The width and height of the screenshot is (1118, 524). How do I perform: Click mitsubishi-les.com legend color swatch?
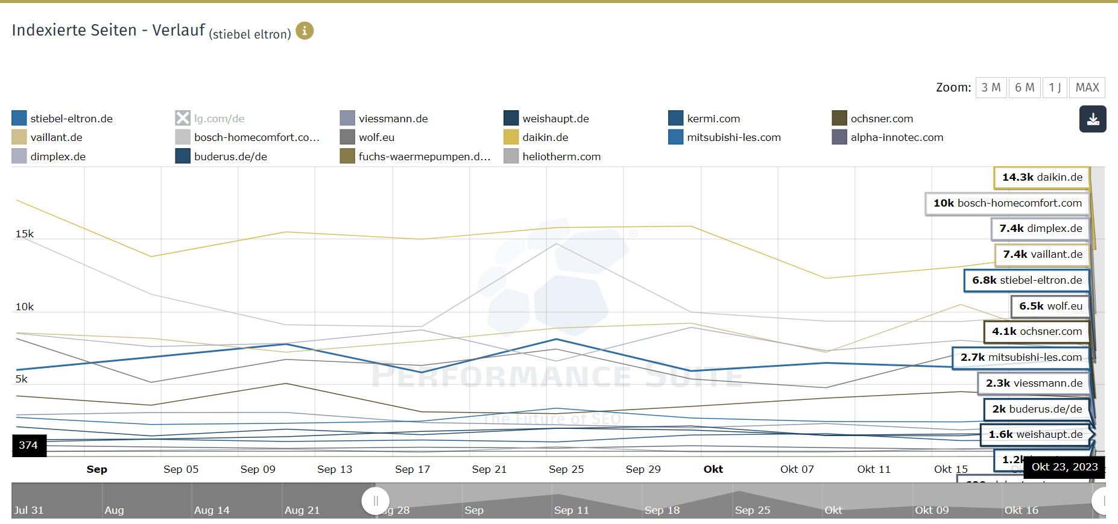(675, 137)
